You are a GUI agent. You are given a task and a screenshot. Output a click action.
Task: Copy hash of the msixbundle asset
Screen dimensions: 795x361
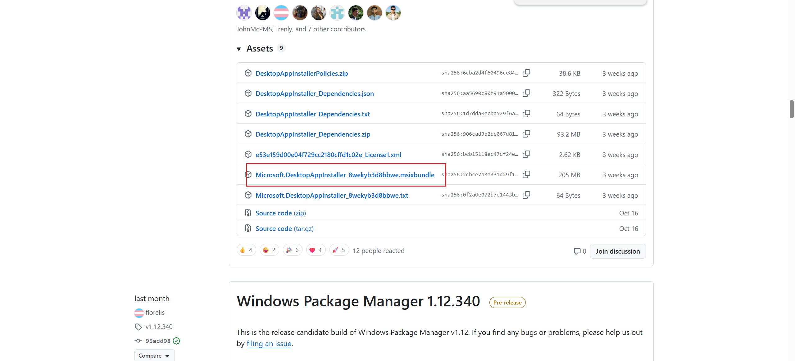point(526,174)
